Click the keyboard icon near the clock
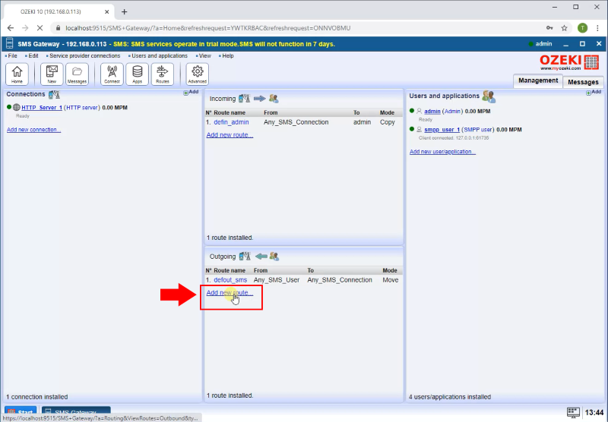The image size is (608, 422). tap(573, 412)
